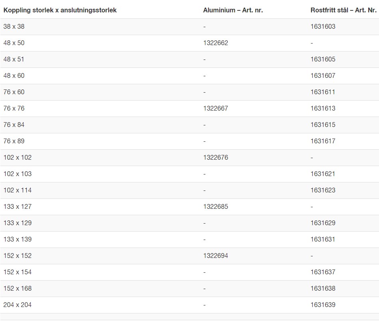This screenshot has height=323, width=379.
Task: Click article number 1631621
Action: [x=323, y=174]
